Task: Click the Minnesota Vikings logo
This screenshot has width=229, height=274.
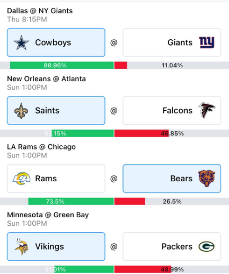Action: 21,246
